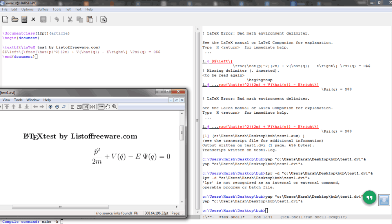Select single page view in the DVI viewer

(x=73, y=107)
